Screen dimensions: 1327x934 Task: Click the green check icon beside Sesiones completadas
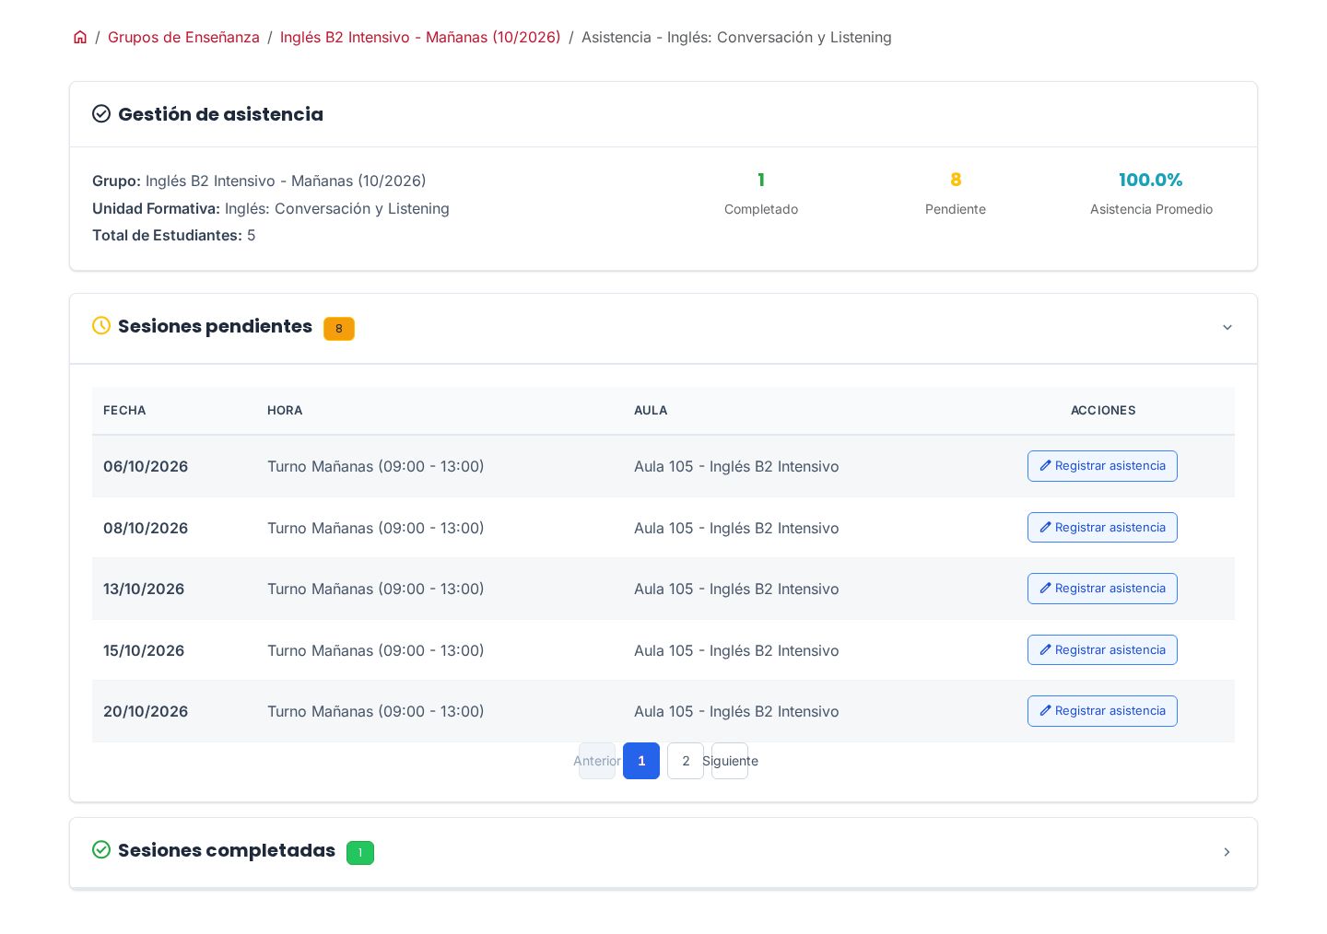pyautogui.click(x=101, y=849)
